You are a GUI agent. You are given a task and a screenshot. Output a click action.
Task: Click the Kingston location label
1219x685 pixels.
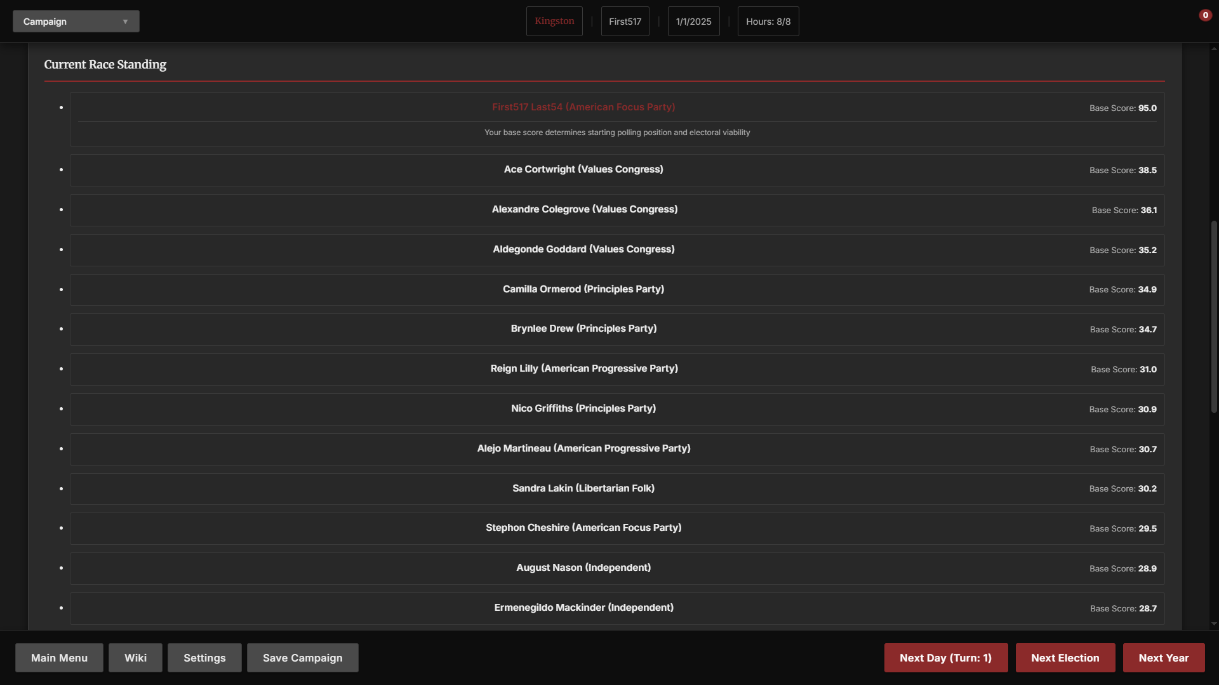point(554,22)
